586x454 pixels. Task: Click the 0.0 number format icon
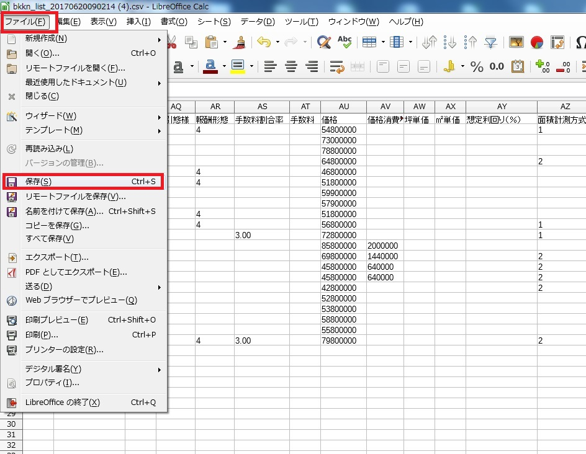tap(497, 66)
